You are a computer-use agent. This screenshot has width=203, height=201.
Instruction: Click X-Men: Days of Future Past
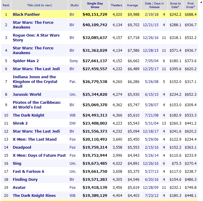click(39, 156)
